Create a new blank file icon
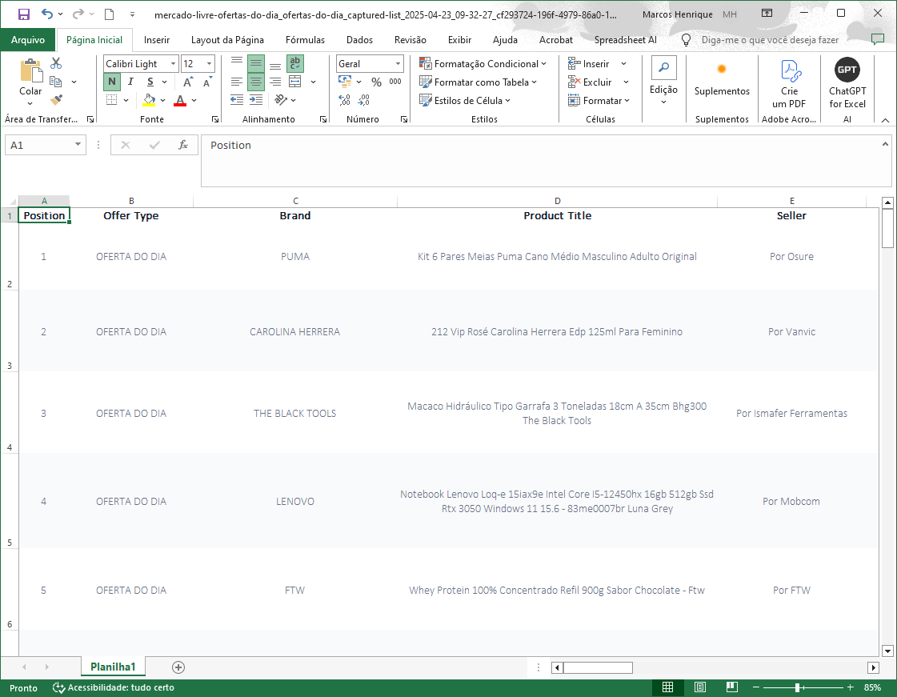 point(109,14)
